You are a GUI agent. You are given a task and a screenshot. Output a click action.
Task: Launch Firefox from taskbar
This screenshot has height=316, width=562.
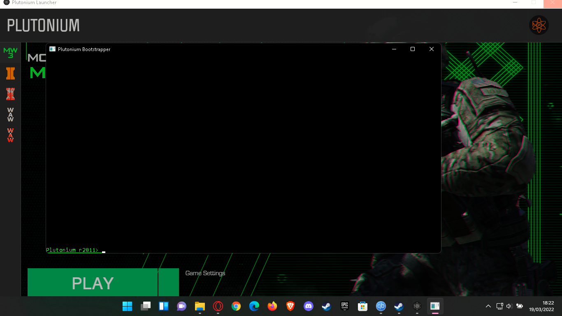pyautogui.click(x=272, y=306)
